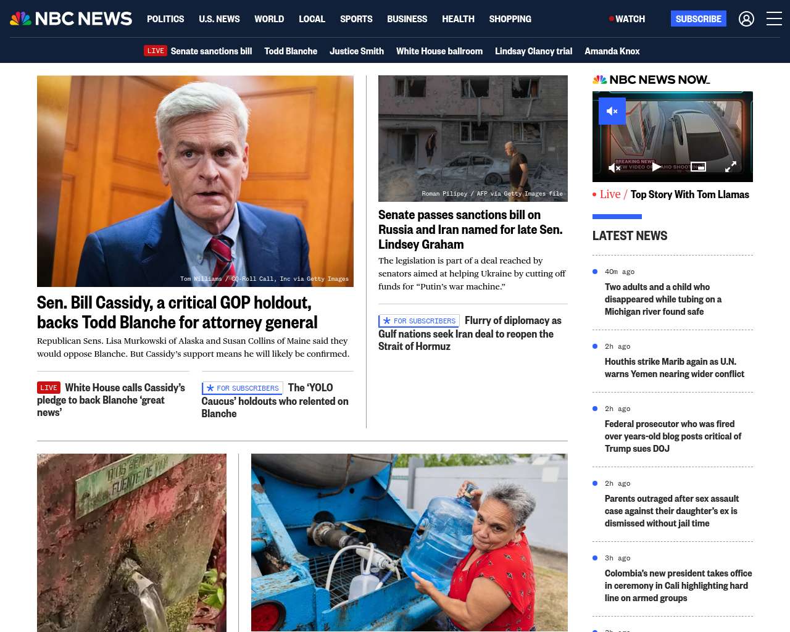Viewport: 790px width, 632px height.
Task: Open the parents outraged sex assault case story
Action: (671, 511)
